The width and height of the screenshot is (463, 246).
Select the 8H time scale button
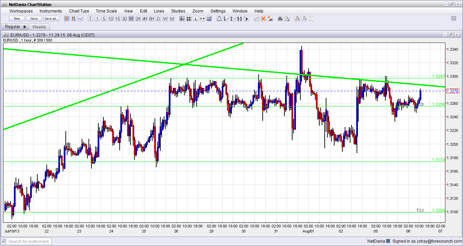(152, 19)
